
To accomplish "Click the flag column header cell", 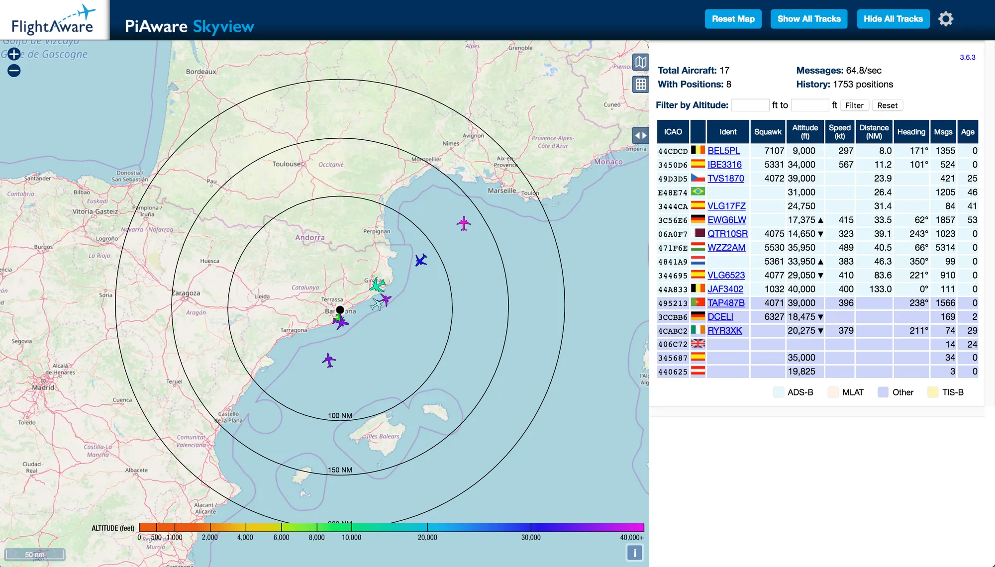I will click(698, 132).
